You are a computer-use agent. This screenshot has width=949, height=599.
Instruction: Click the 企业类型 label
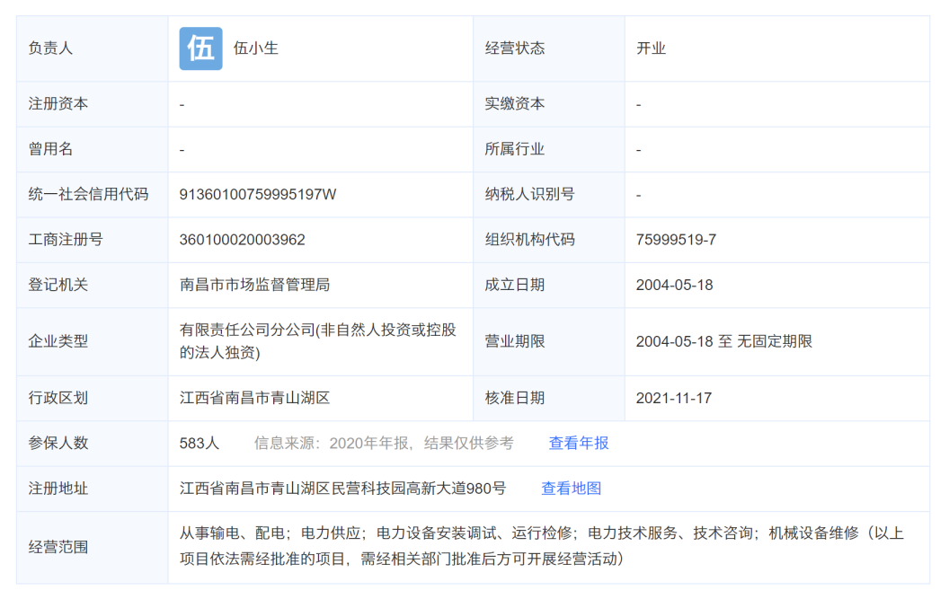[58, 342]
